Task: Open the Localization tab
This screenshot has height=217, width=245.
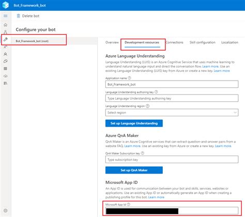Action: [x=229, y=42]
